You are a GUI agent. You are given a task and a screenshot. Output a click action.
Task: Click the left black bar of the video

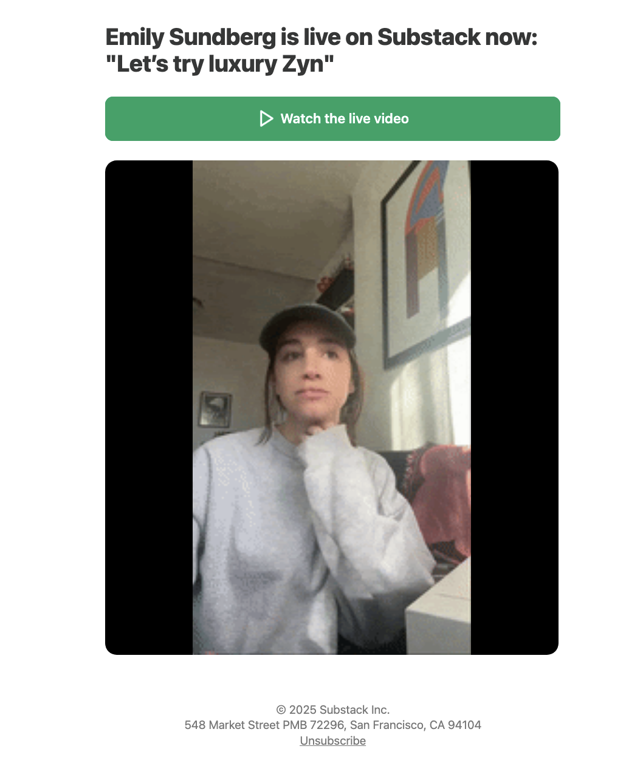149,408
